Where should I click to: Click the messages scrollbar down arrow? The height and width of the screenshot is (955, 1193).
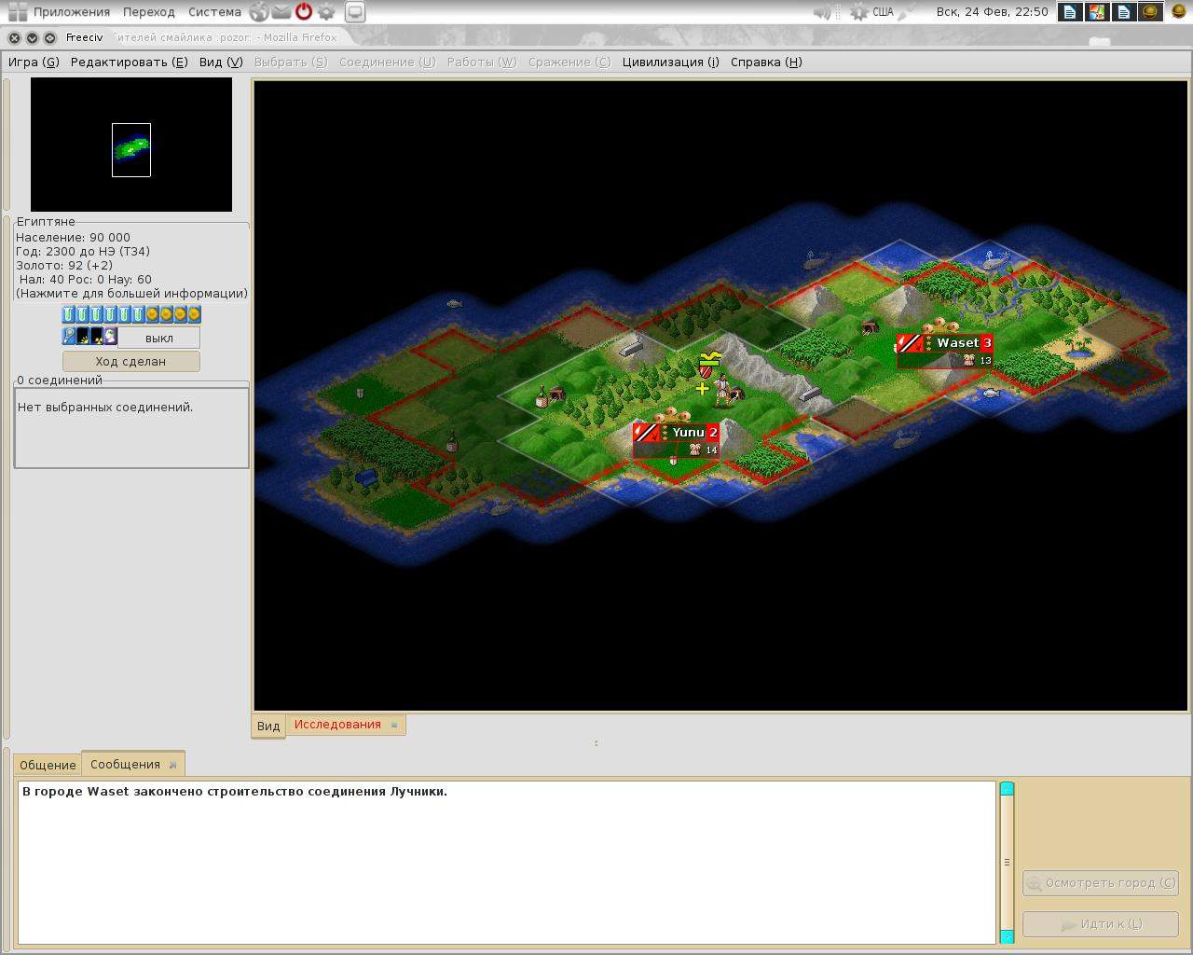[1007, 936]
